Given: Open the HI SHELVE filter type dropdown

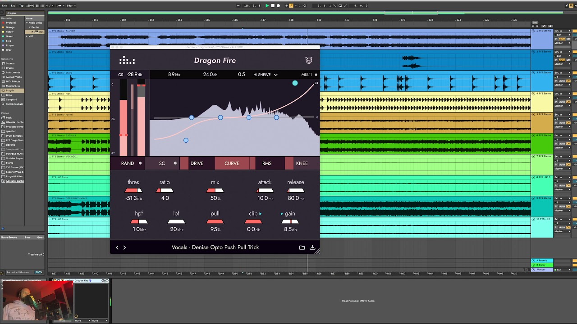Looking at the screenshot, I should pyautogui.click(x=266, y=75).
